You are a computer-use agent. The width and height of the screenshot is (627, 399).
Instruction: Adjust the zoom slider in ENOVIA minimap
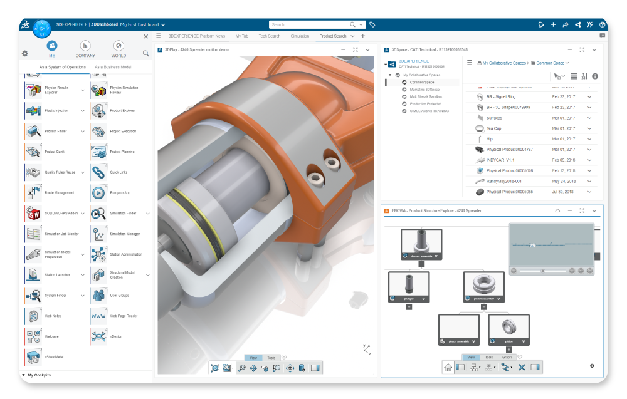[543, 271]
